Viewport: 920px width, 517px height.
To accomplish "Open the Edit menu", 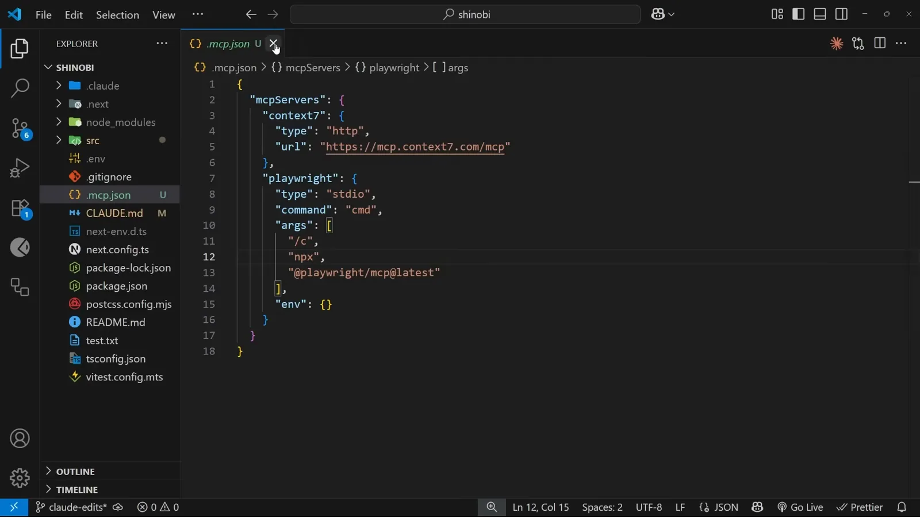I will point(74,15).
